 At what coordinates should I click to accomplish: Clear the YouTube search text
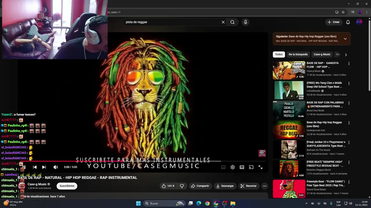point(223,22)
